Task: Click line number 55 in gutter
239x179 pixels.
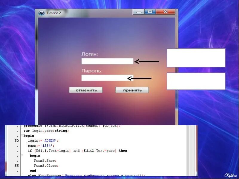Action: point(17,166)
